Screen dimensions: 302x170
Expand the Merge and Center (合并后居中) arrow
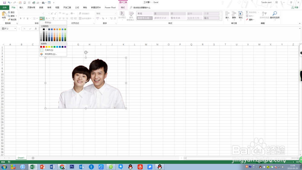tap(93, 18)
